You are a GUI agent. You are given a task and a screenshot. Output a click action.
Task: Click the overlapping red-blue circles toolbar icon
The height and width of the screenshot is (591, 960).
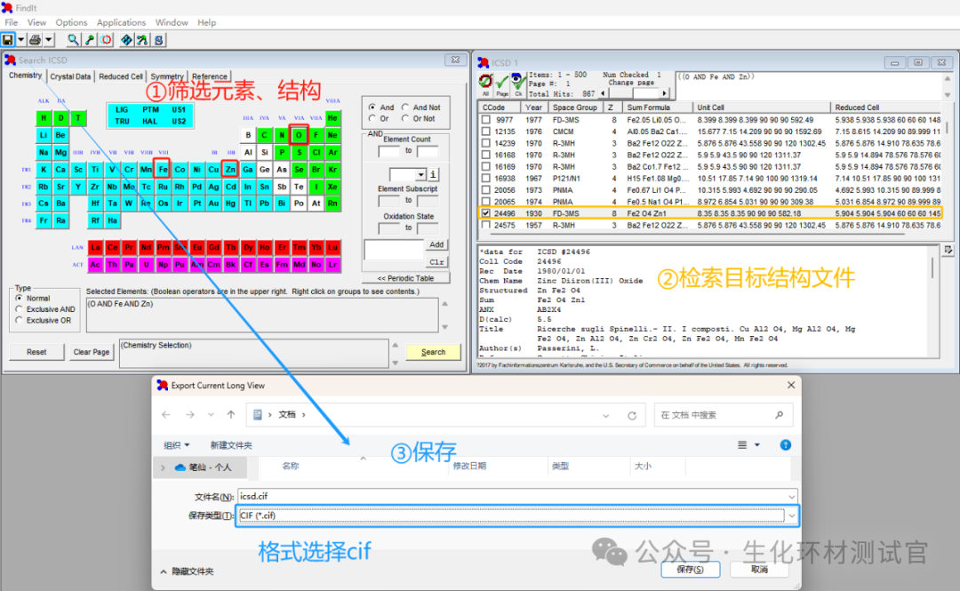click(106, 40)
